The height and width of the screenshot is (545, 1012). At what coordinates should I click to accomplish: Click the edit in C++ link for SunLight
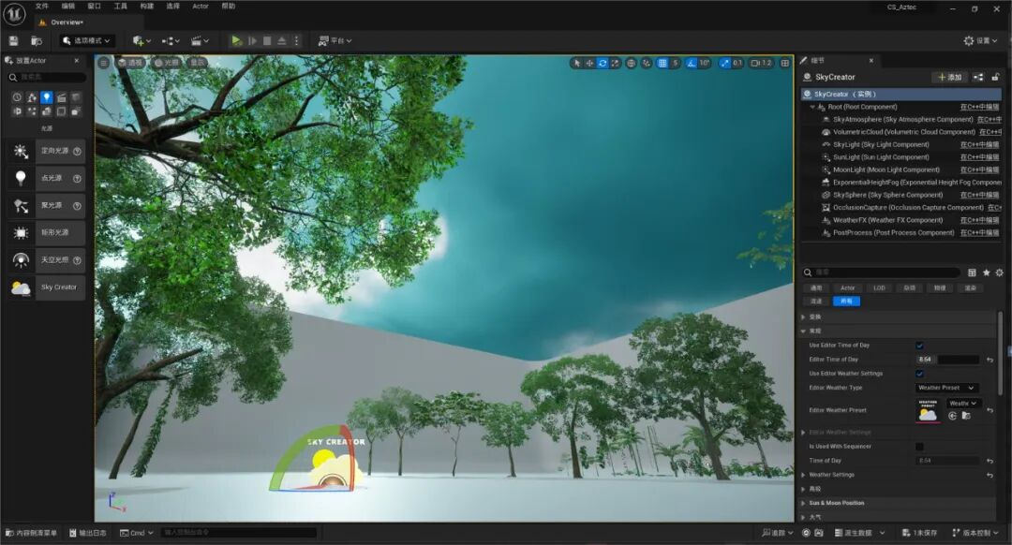pos(979,157)
